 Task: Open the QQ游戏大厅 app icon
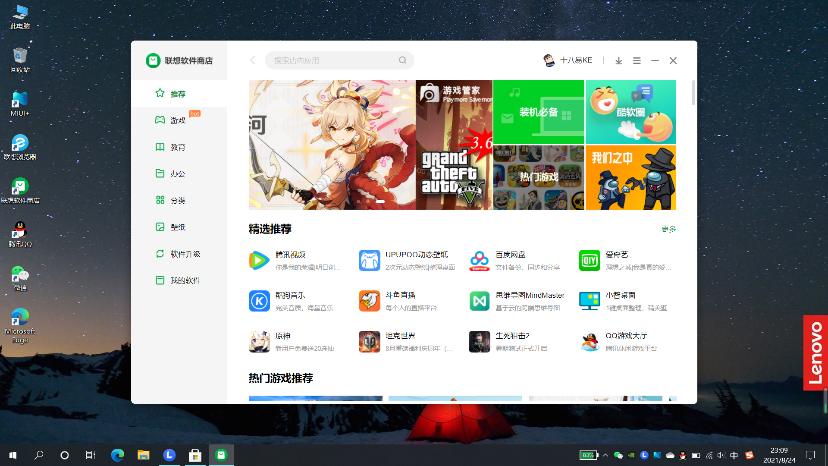click(590, 342)
